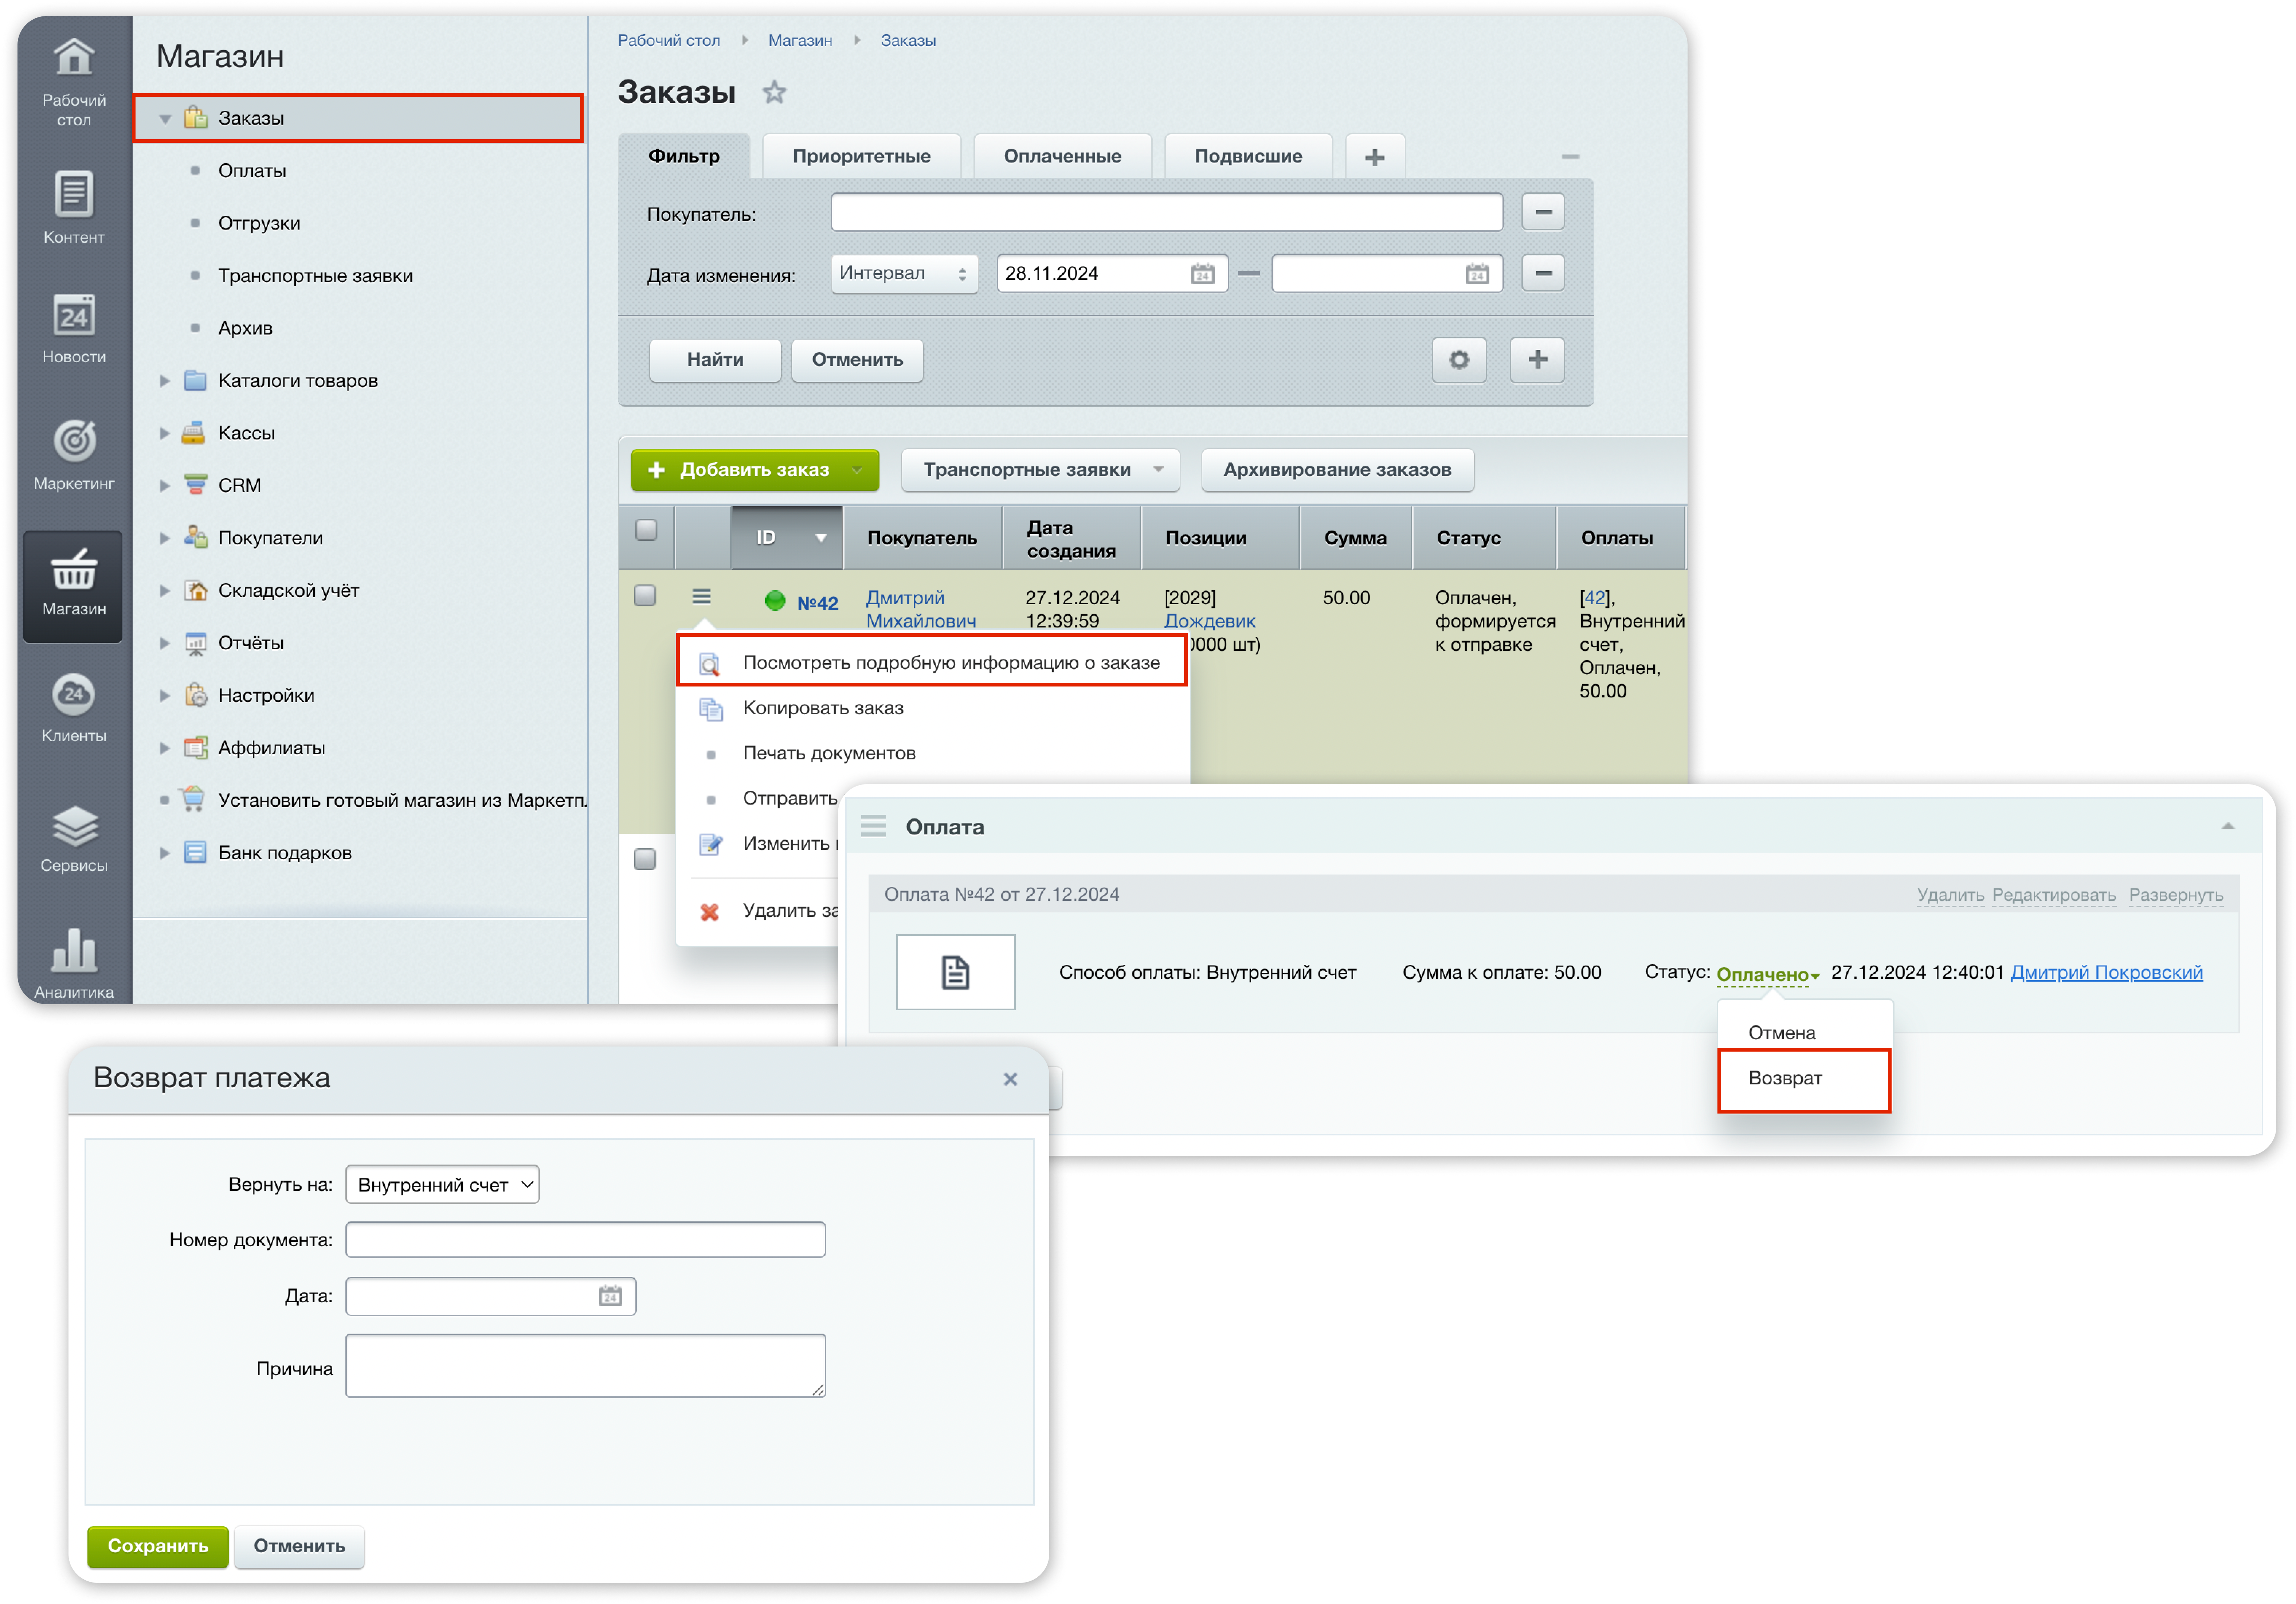
Task: Toggle select-all orders checkbox
Action: point(646,530)
